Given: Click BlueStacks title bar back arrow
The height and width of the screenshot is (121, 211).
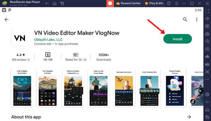Looking at the screenshot, I should 47,3.
